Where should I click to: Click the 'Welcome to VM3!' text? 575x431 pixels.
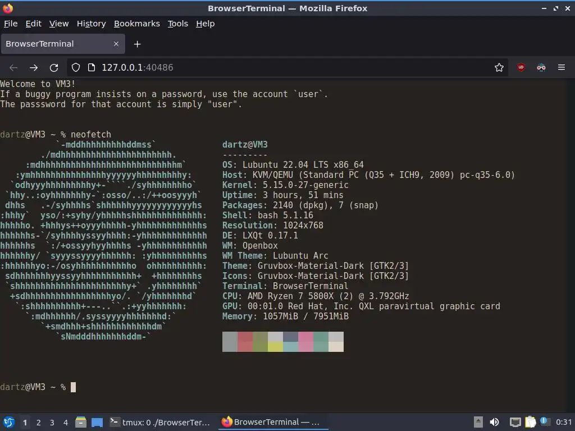[x=38, y=84]
